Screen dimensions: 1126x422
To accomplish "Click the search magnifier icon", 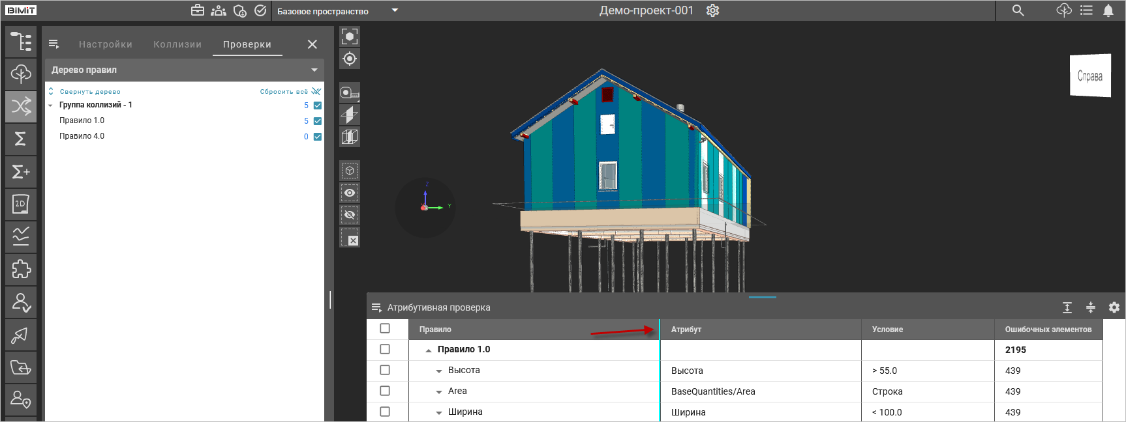I will point(1018,10).
